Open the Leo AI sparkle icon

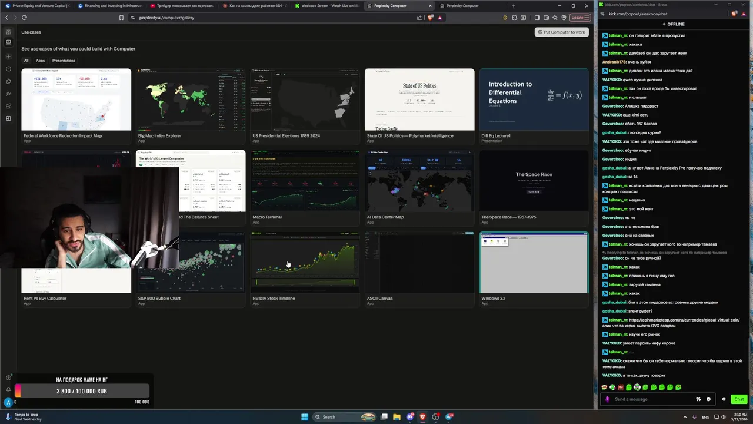[x=555, y=18]
